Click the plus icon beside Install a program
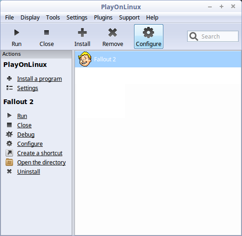The width and height of the screenshot is (242, 236). point(9,79)
